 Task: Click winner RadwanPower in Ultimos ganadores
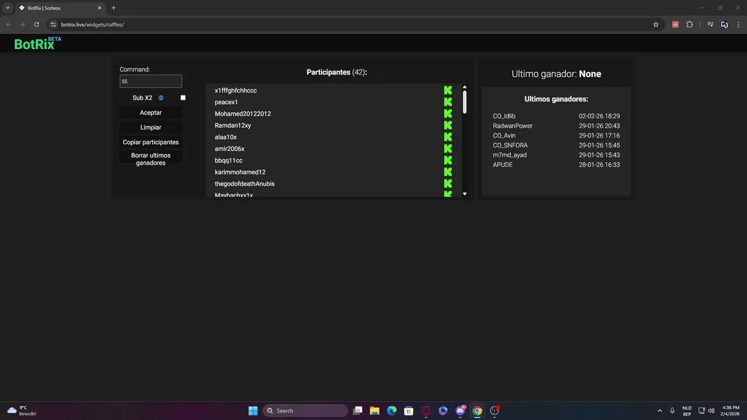[513, 126]
